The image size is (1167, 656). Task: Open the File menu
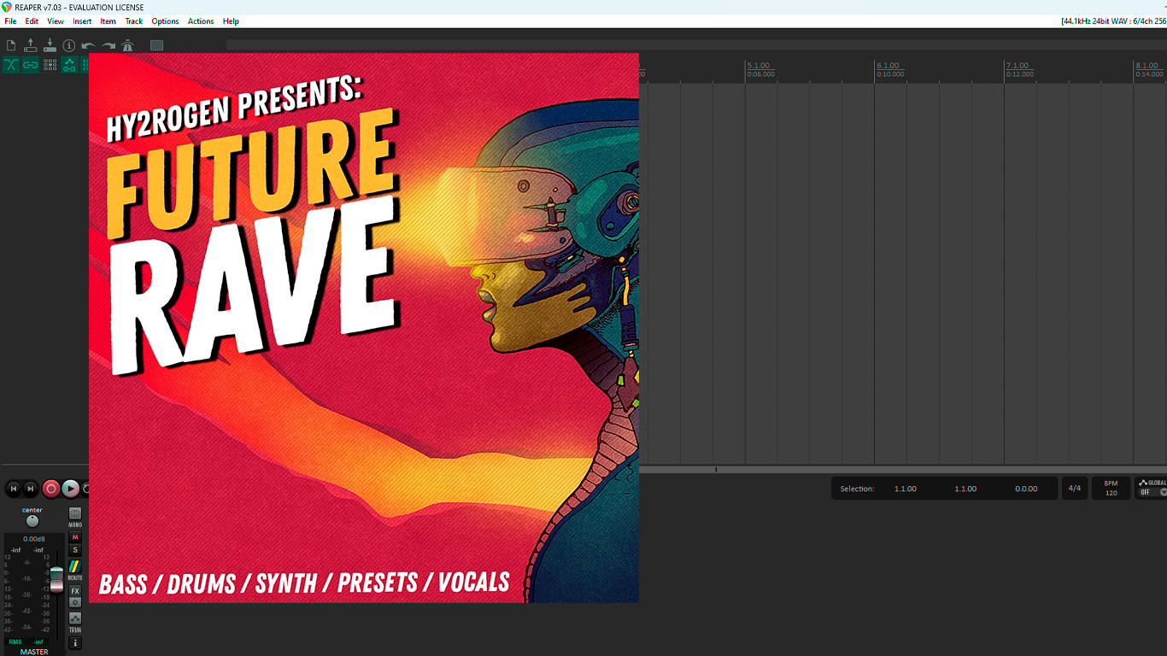[10, 21]
